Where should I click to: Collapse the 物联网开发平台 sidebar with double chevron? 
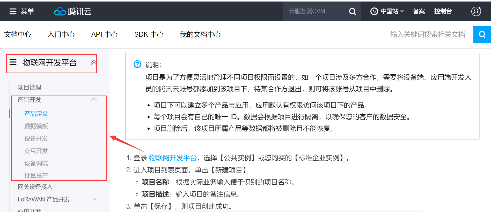click(x=94, y=62)
